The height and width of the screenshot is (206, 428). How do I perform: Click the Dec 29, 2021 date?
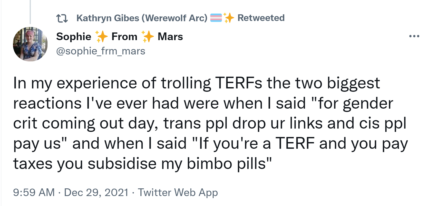[x=96, y=192]
